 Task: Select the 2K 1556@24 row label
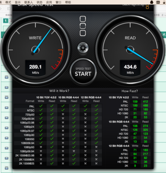27,160
